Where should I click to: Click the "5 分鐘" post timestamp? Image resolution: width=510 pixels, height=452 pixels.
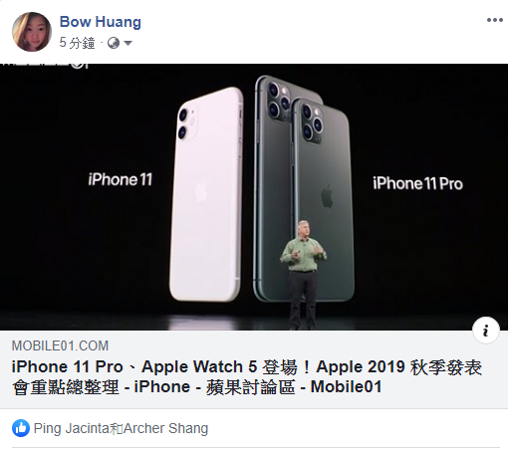click(x=77, y=43)
